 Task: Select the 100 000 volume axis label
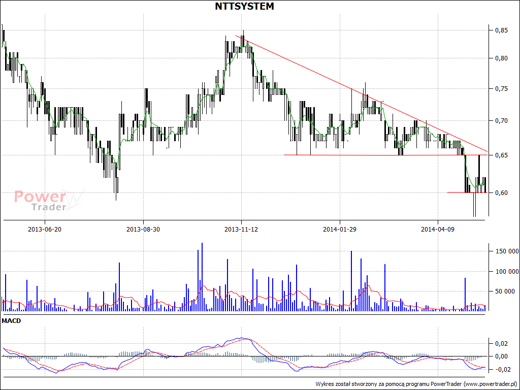tap(507, 272)
